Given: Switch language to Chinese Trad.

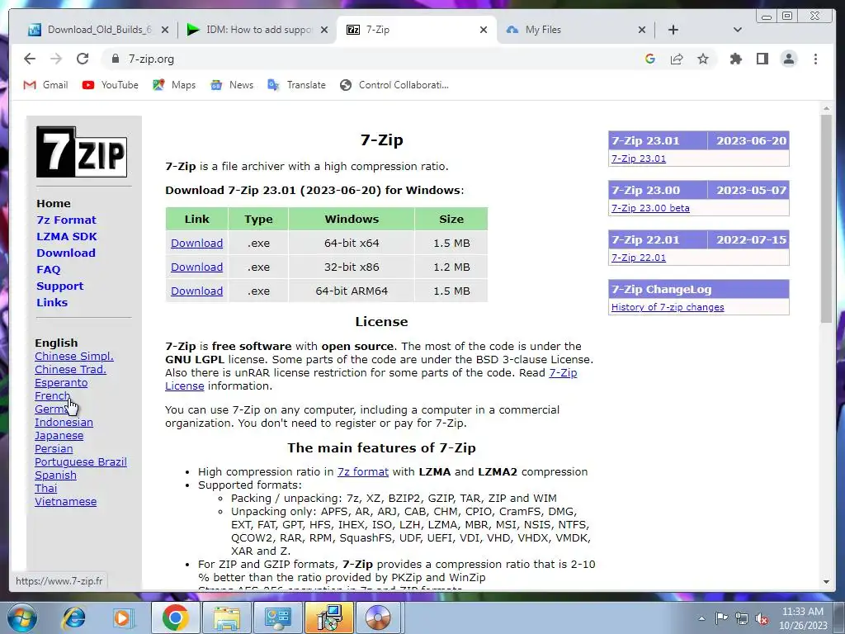Looking at the screenshot, I should [x=71, y=369].
